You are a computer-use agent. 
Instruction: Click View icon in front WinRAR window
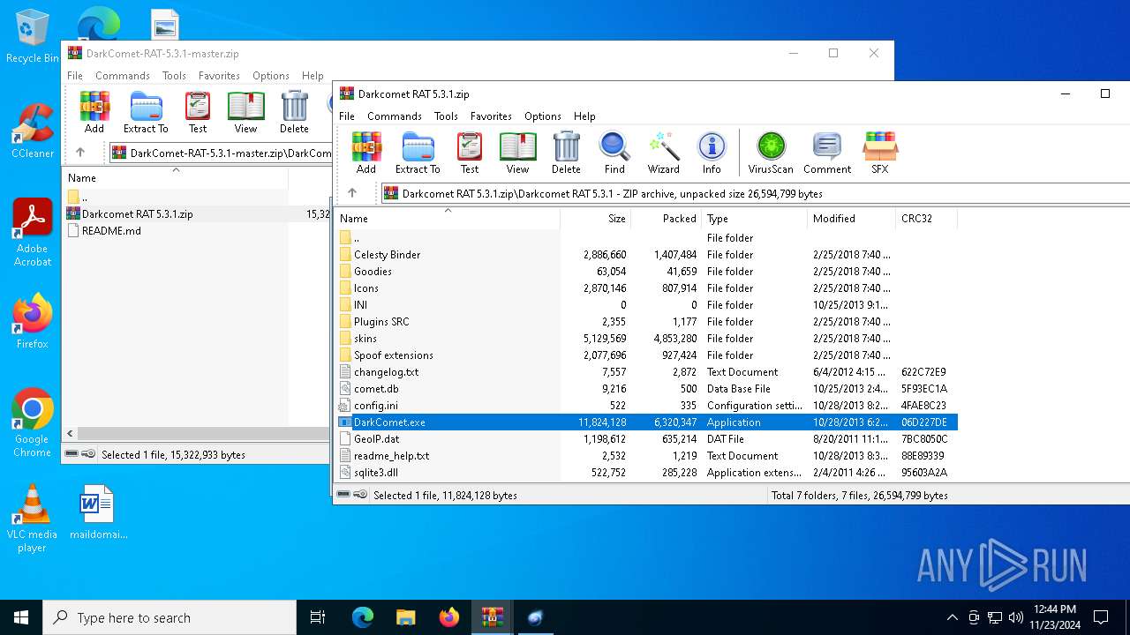517,153
